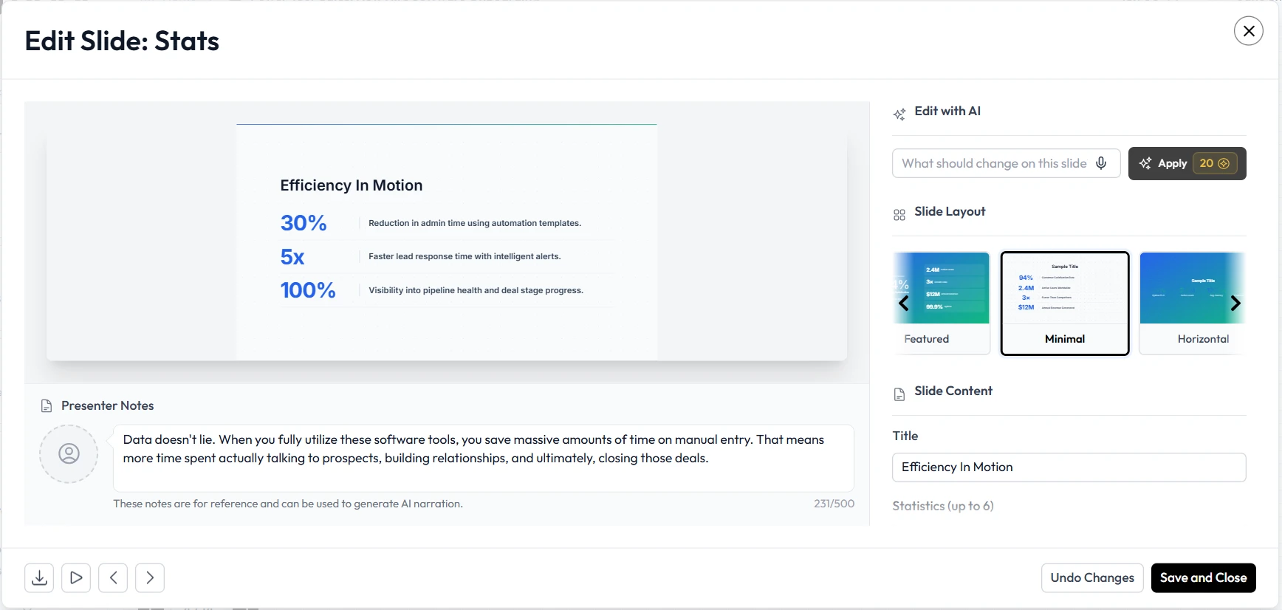Click the '30%' statistic on slide
Screen dimensions: 1282x610
click(304, 223)
